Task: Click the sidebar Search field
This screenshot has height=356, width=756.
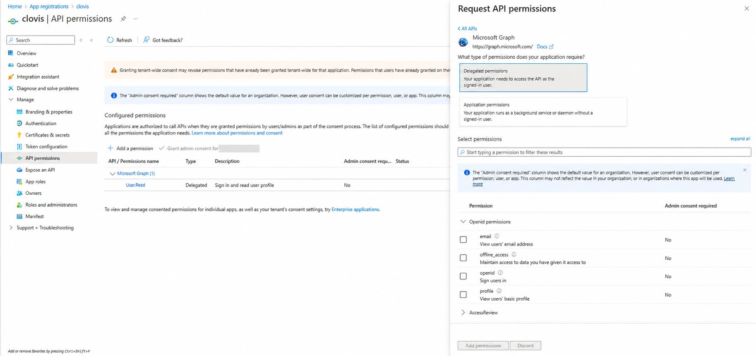Action: point(41,40)
